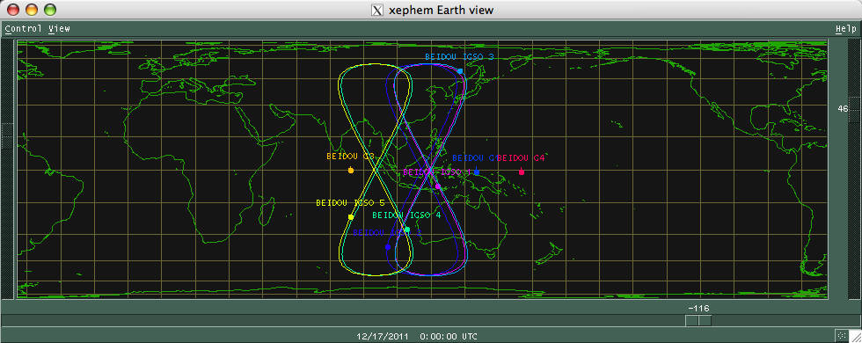Pick the blue BEIDOU satellite marker left of G4
The image size is (862, 343).
[477, 172]
